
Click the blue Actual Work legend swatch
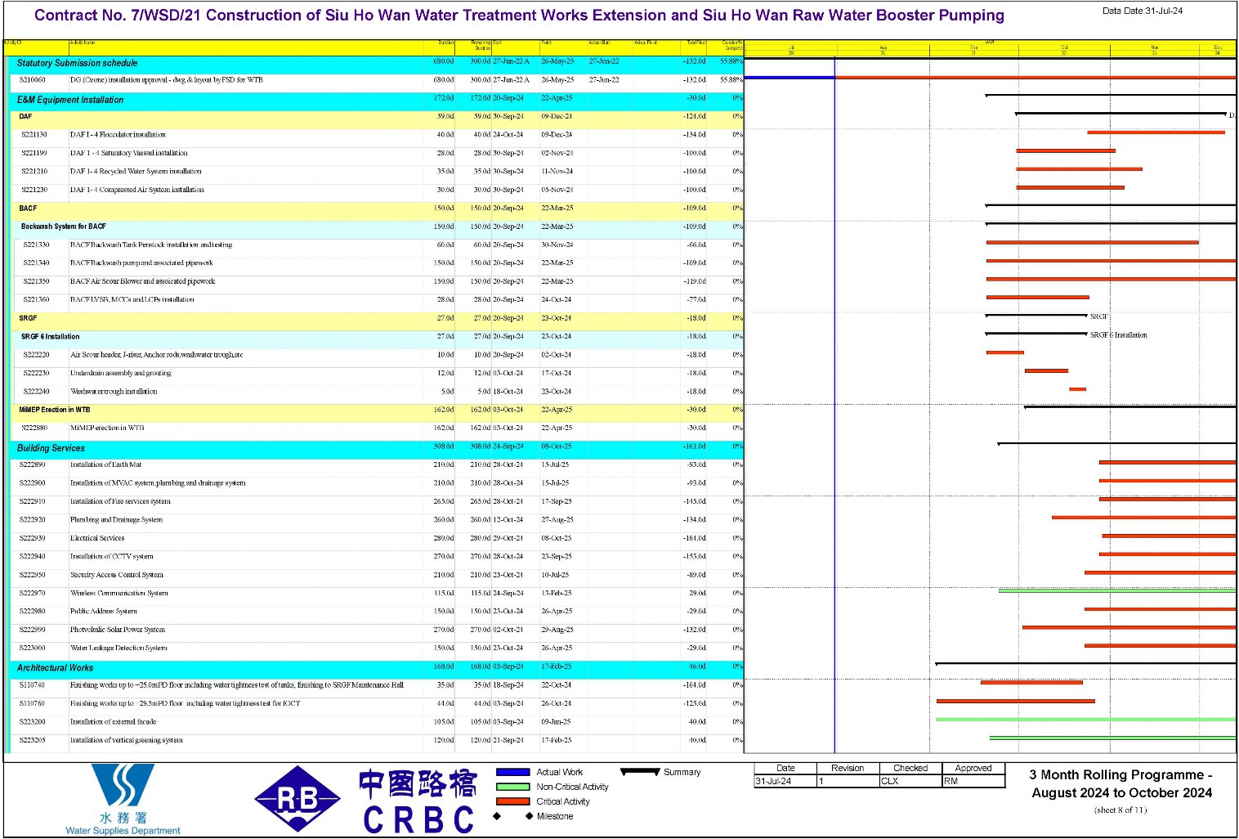click(x=512, y=772)
